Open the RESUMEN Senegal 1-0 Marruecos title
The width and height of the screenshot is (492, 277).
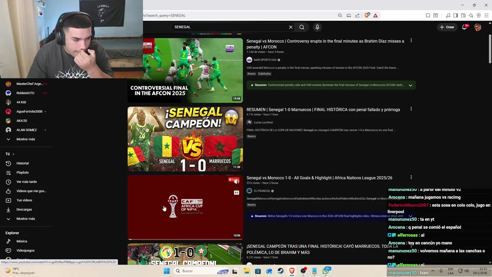323,110
